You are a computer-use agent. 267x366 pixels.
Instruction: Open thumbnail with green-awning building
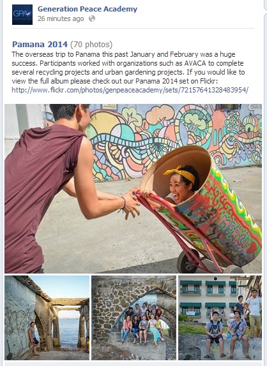pos(220,318)
